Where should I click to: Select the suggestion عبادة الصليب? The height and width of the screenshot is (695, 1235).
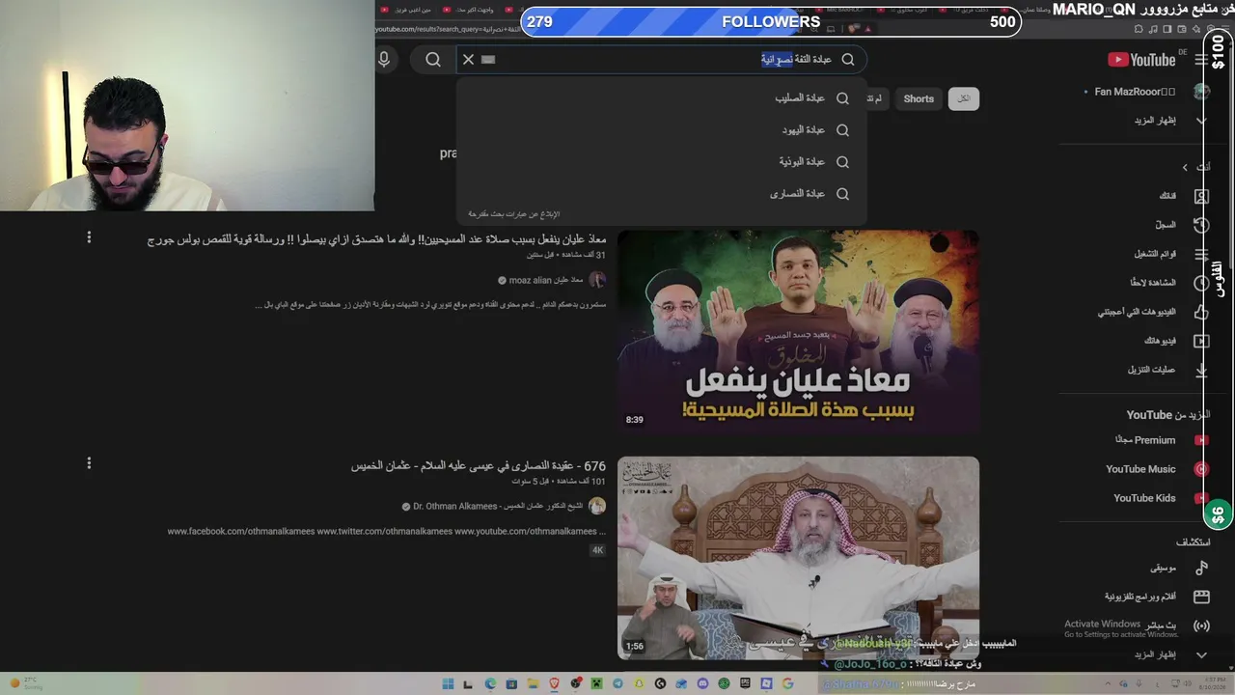click(x=661, y=97)
